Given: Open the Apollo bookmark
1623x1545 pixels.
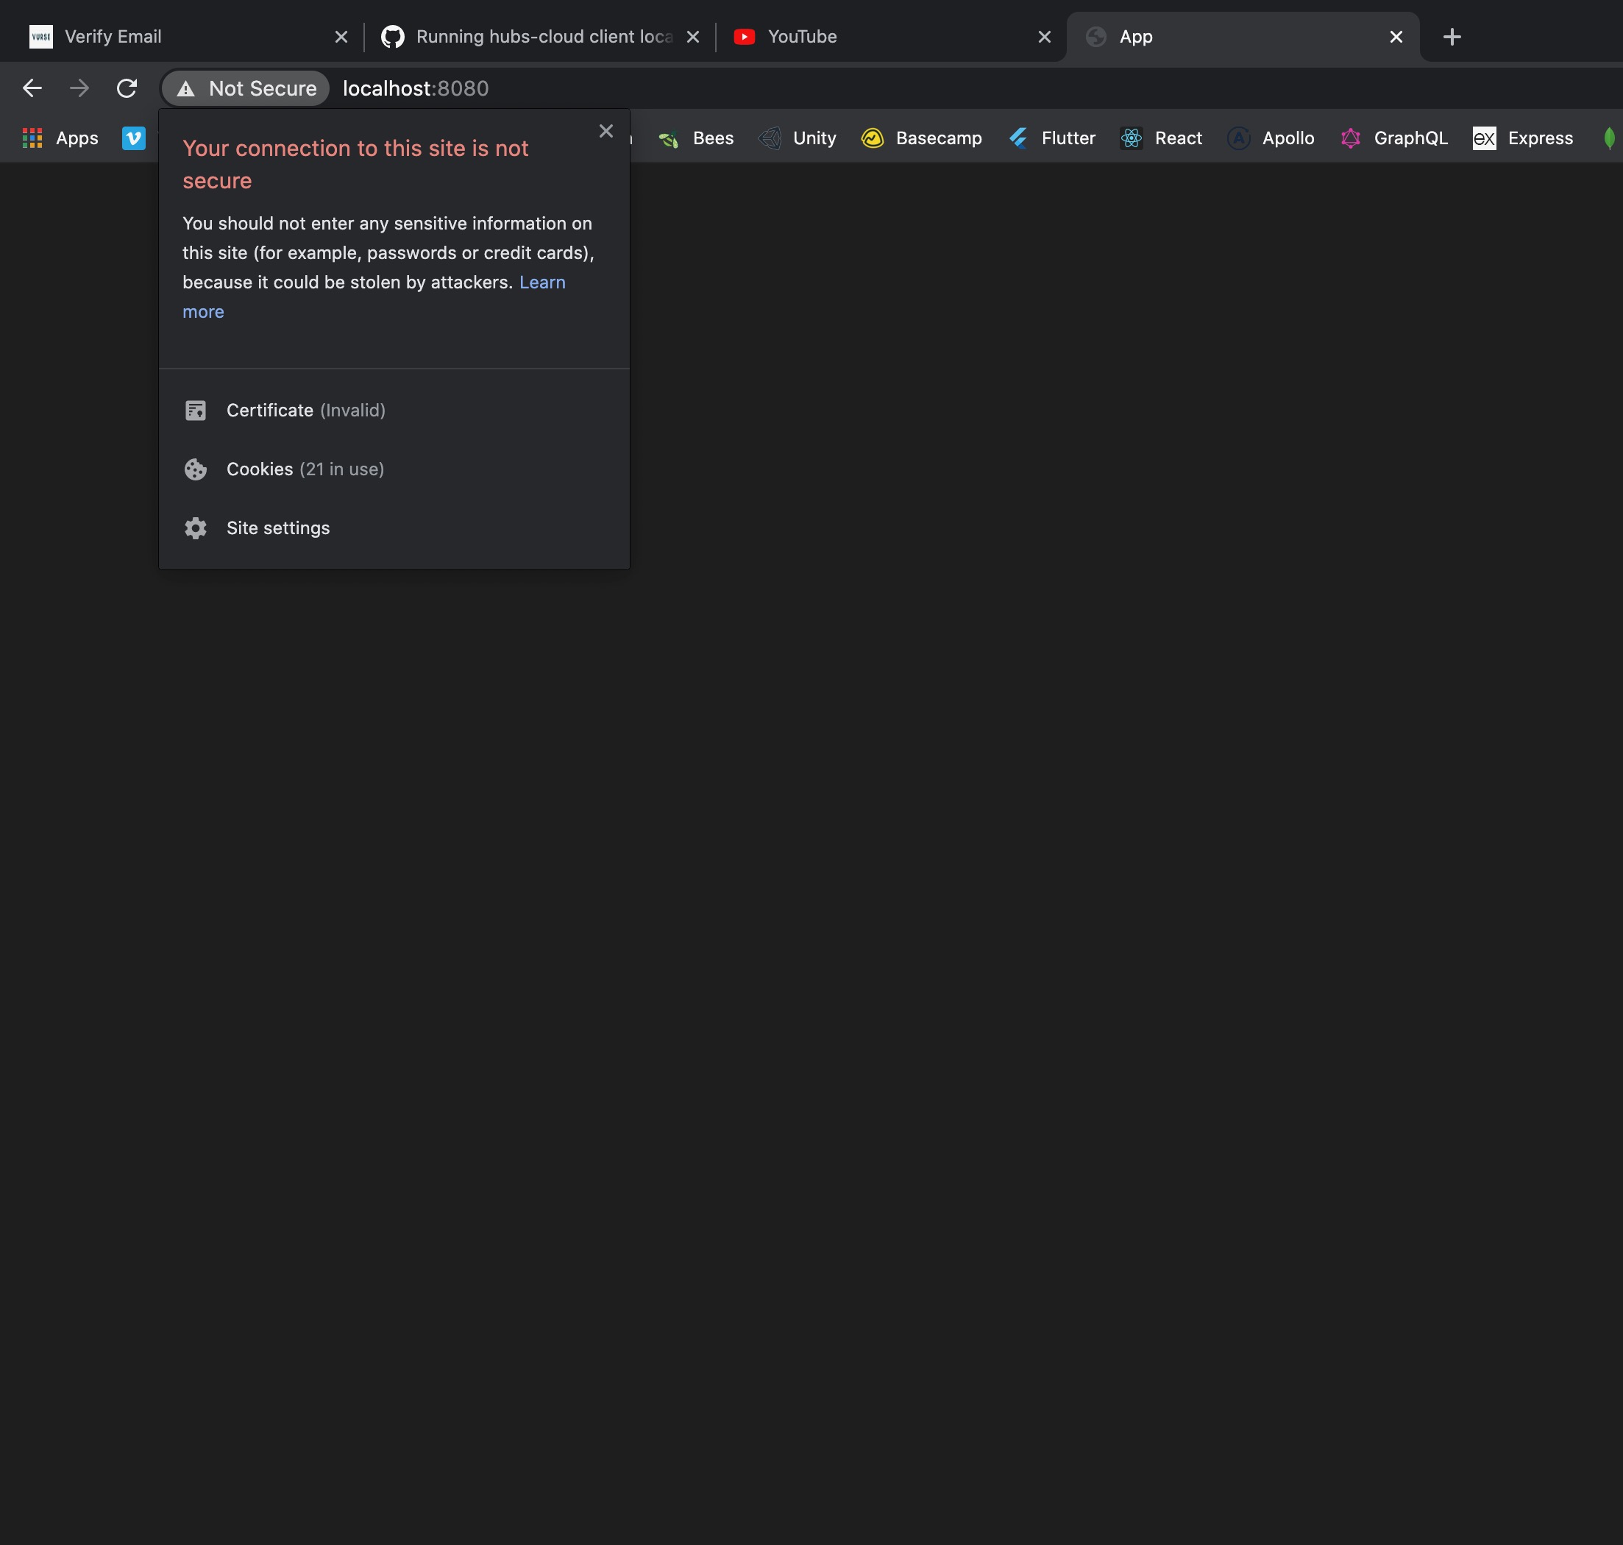Looking at the screenshot, I should pos(1271,138).
